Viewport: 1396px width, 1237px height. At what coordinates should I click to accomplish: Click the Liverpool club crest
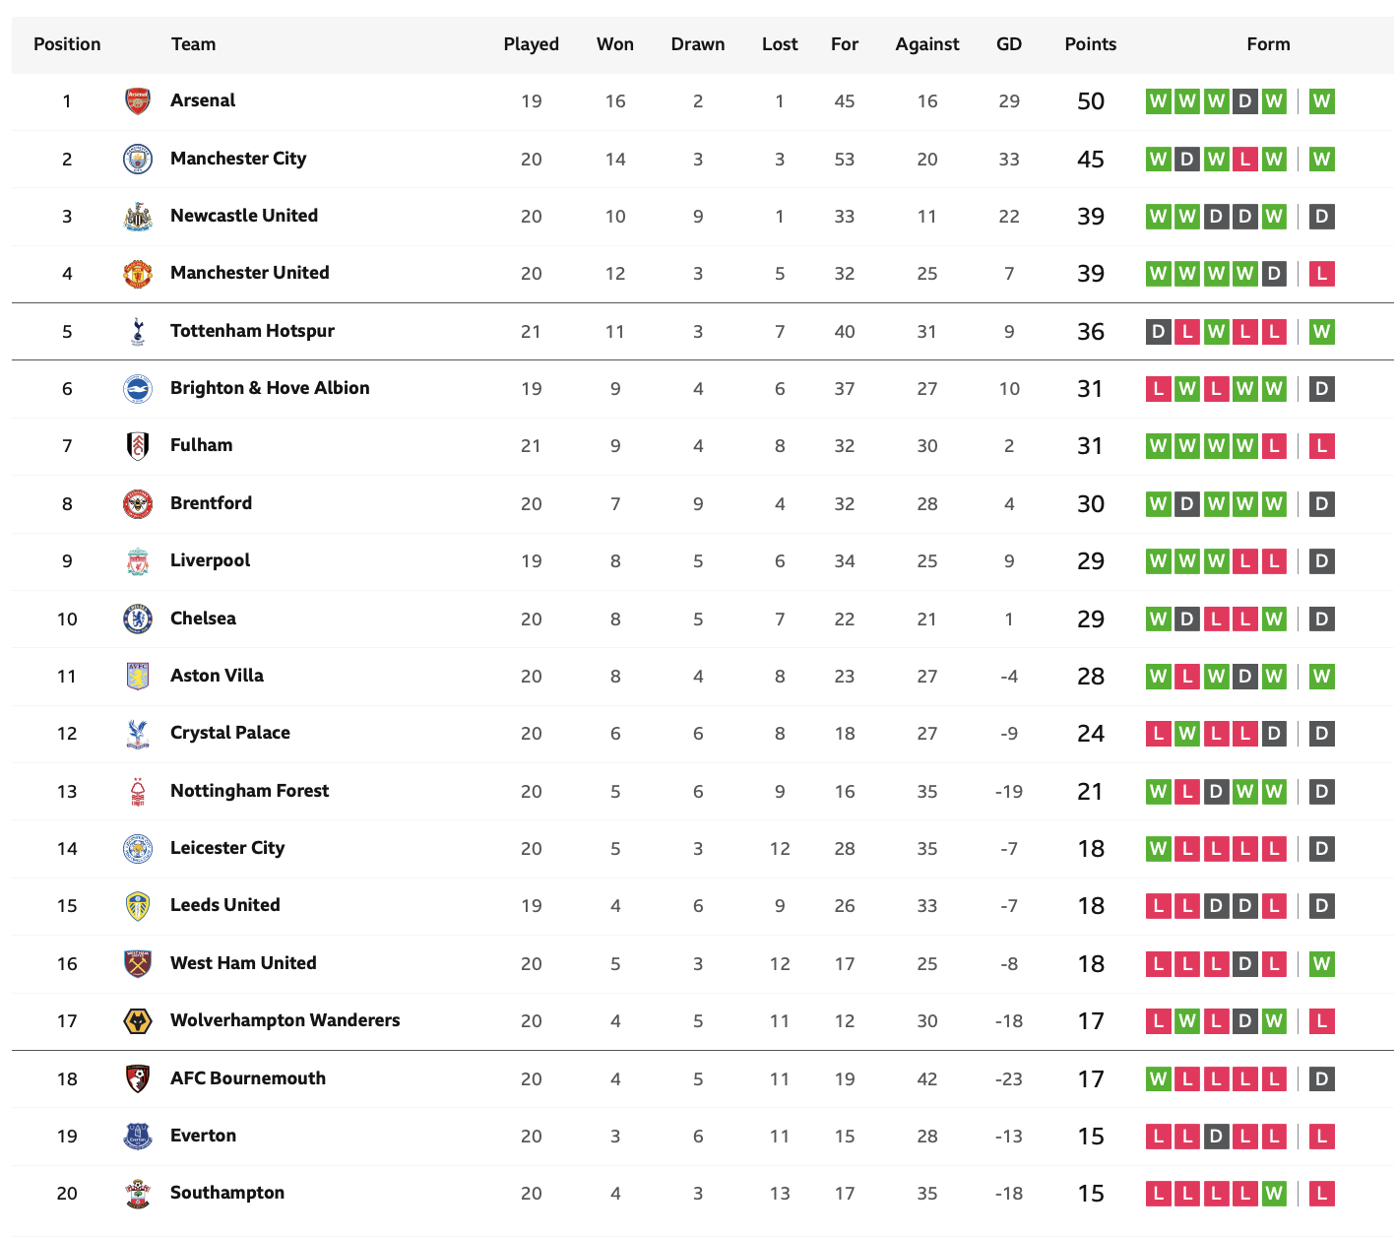pos(138,561)
